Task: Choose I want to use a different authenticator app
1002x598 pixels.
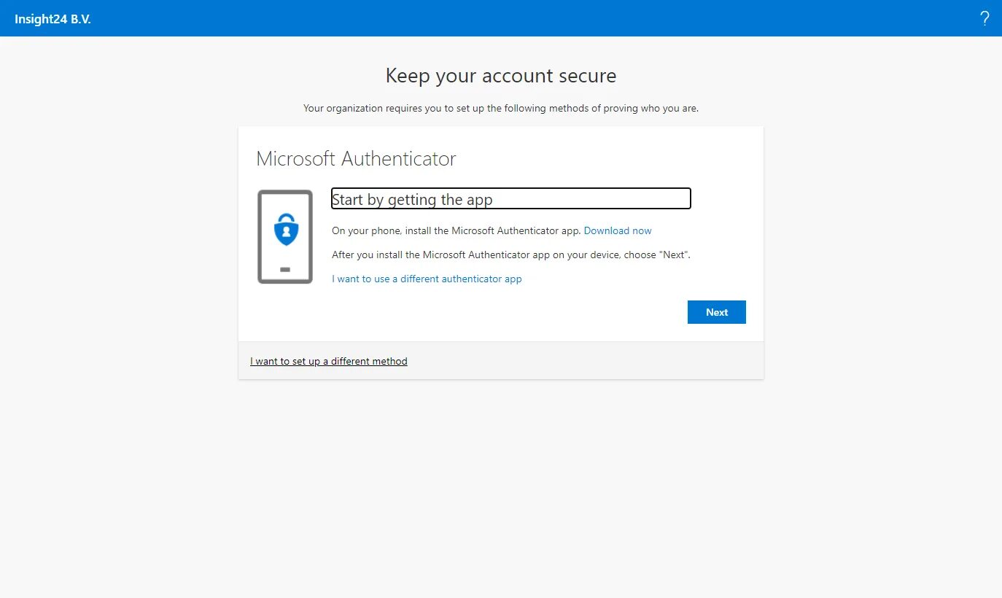Action: [x=427, y=279]
